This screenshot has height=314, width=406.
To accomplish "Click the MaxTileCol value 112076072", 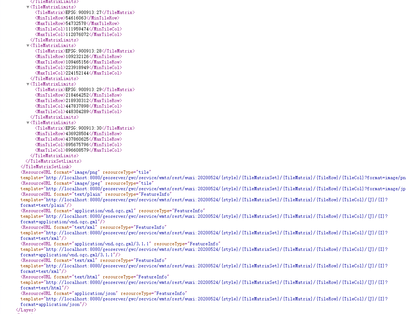I will coord(77,35).
